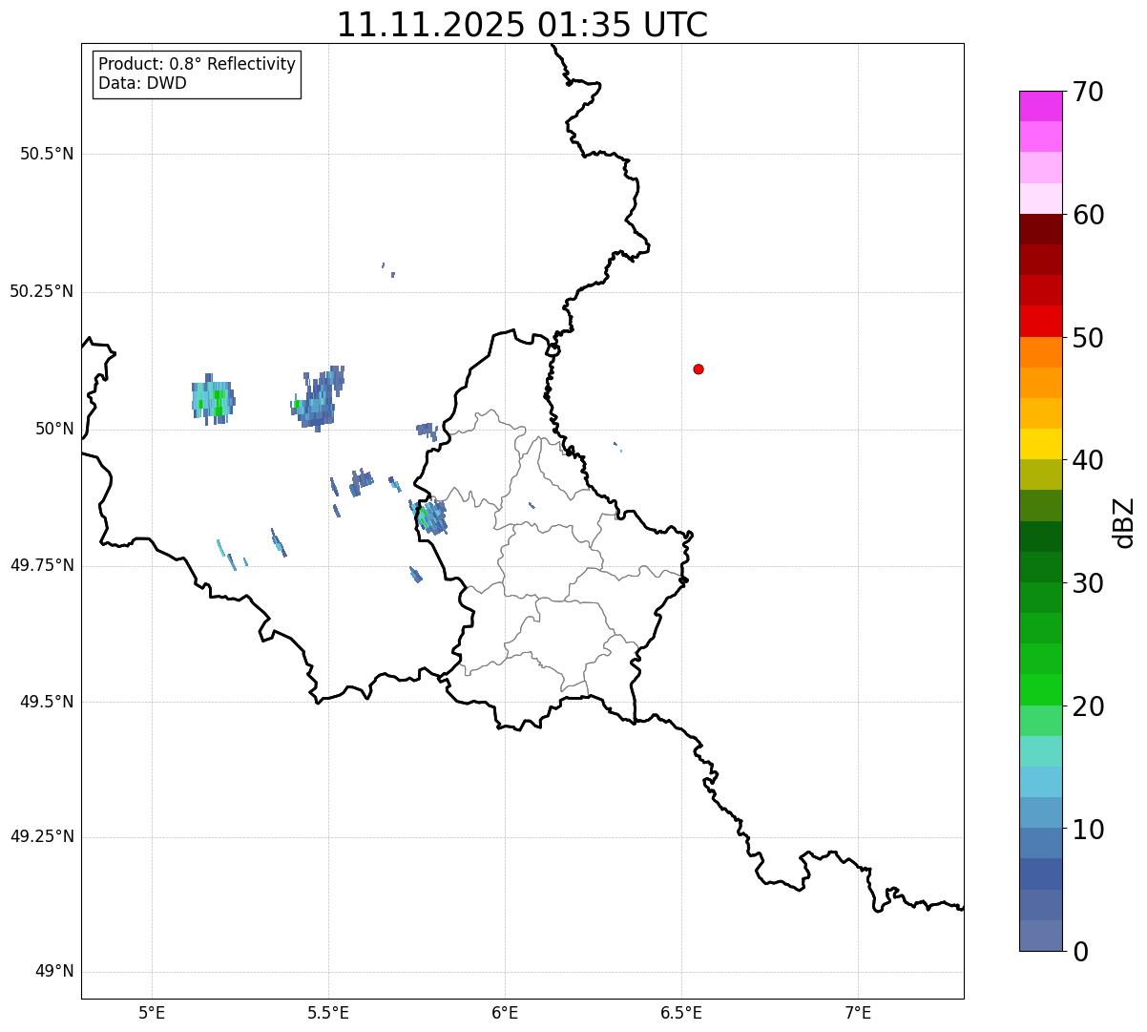Click the '7°E' longitude label
This screenshot has width=1147, height=1032.
click(x=859, y=1012)
